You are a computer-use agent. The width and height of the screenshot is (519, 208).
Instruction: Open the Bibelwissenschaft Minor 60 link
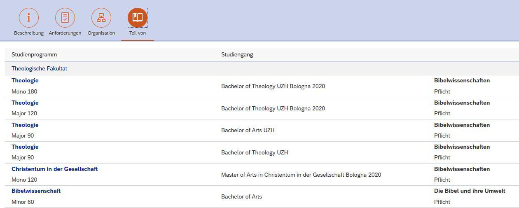(x=36, y=191)
